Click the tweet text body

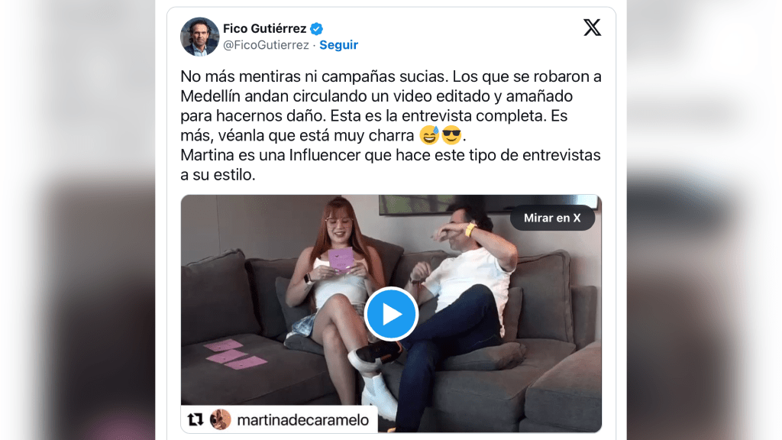(x=391, y=125)
